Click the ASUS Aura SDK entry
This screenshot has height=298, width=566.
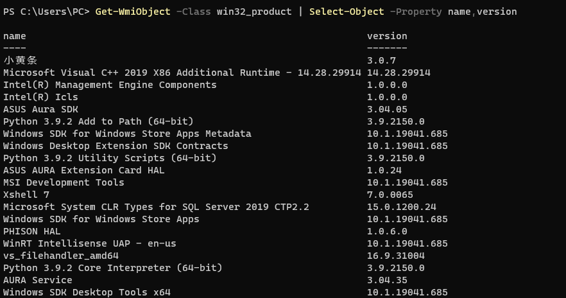click(x=40, y=109)
